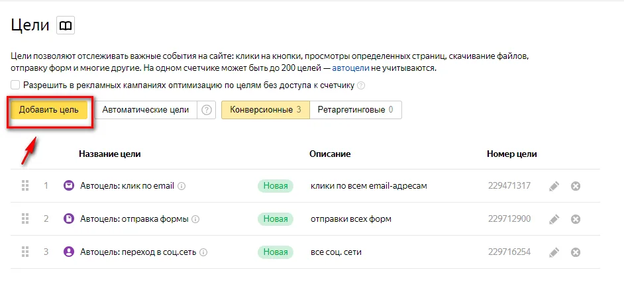Image resolution: width=624 pixels, height=292 pixels.
Task: Click the Описание column header
Action: tap(330, 154)
